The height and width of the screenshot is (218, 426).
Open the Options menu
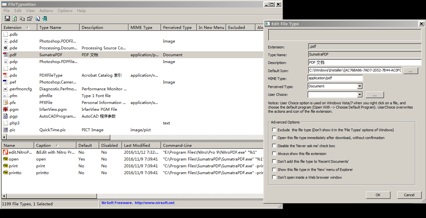tap(65, 11)
